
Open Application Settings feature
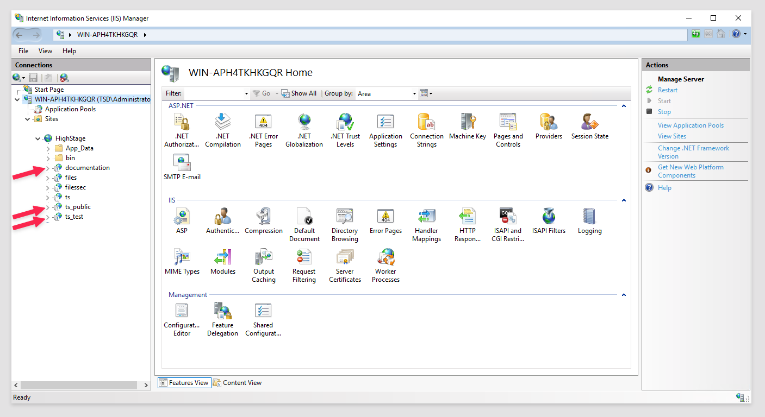(385, 130)
